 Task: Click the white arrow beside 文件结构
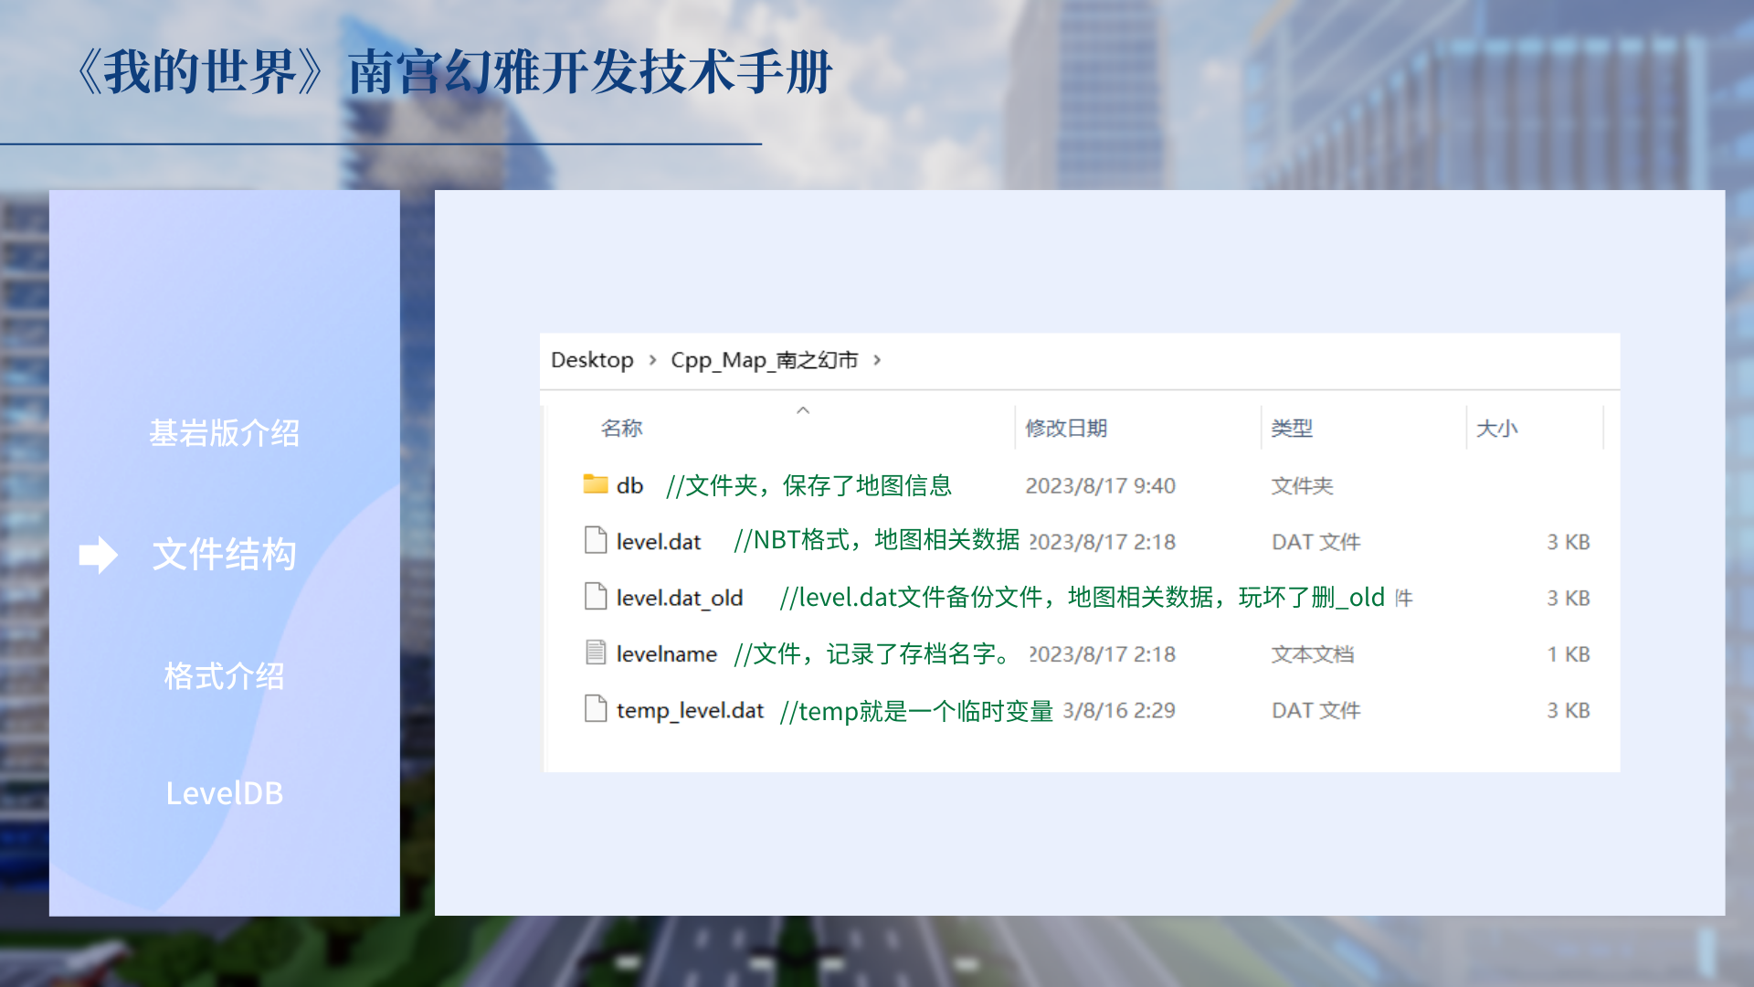coord(98,555)
